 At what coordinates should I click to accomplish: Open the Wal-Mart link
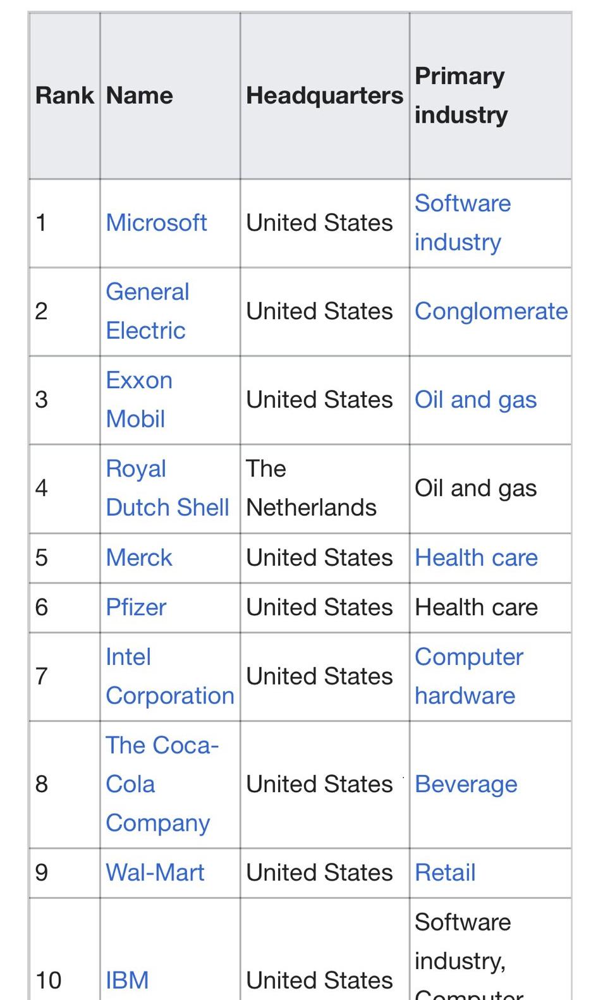click(155, 872)
